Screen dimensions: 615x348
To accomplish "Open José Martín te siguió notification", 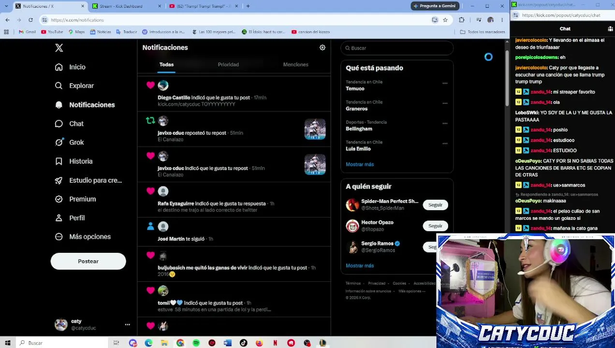I will (x=234, y=232).
